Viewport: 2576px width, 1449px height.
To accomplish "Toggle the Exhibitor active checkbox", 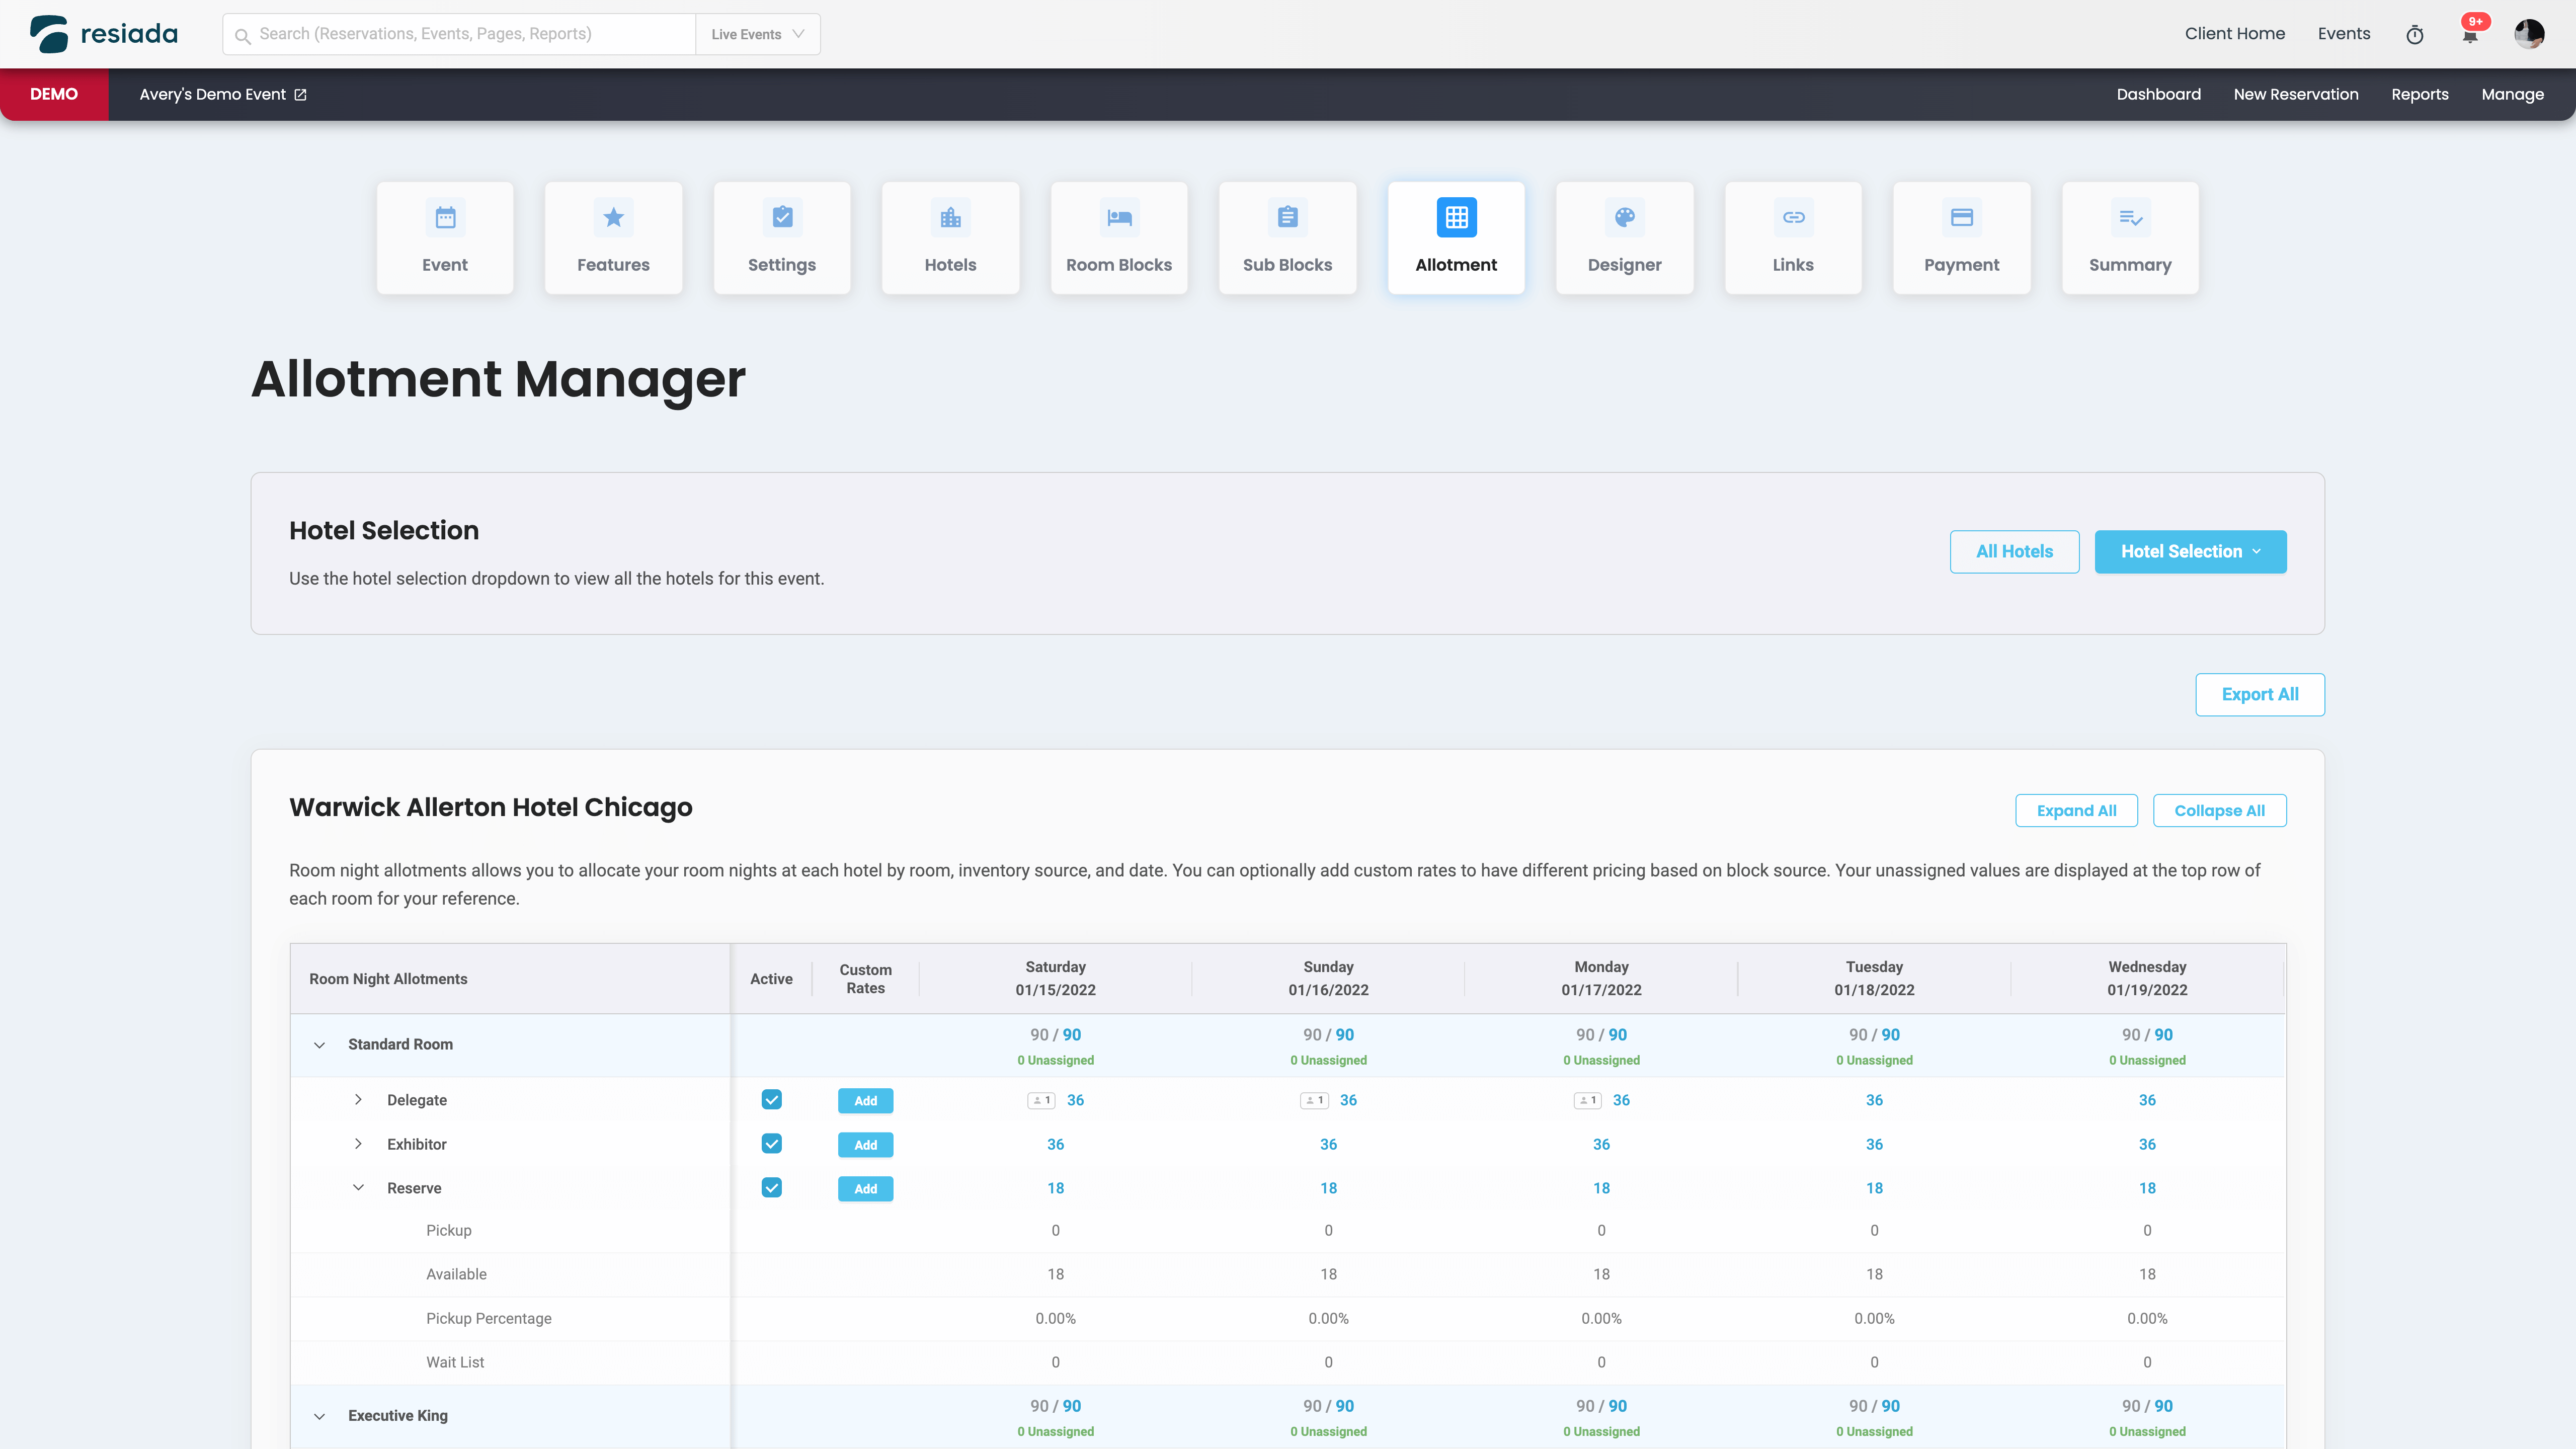I will click(x=771, y=1143).
